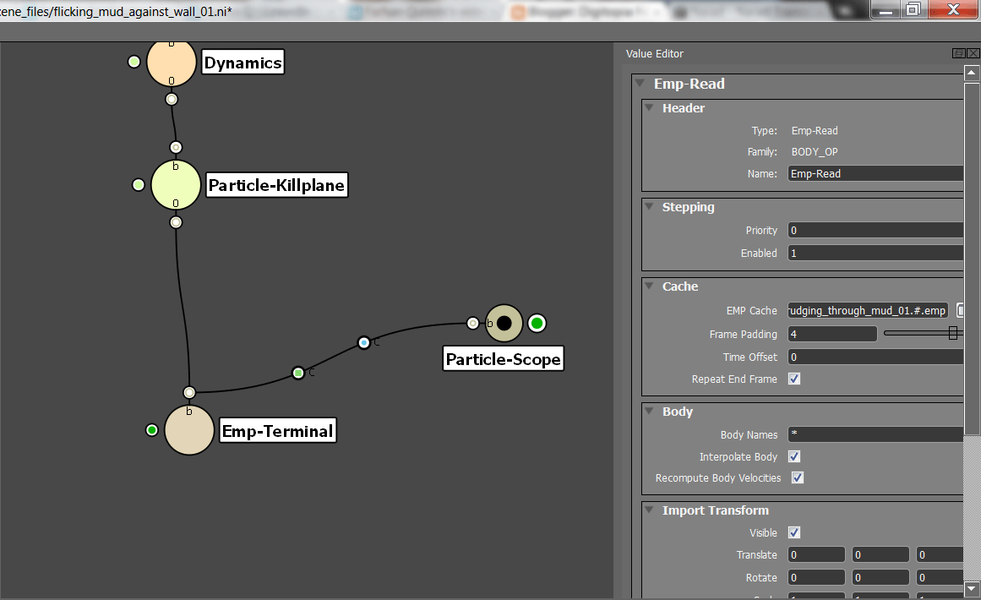Toggle the Repeat End Frame checkbox
The image size is (981, 600).
[x=794, y=379]
